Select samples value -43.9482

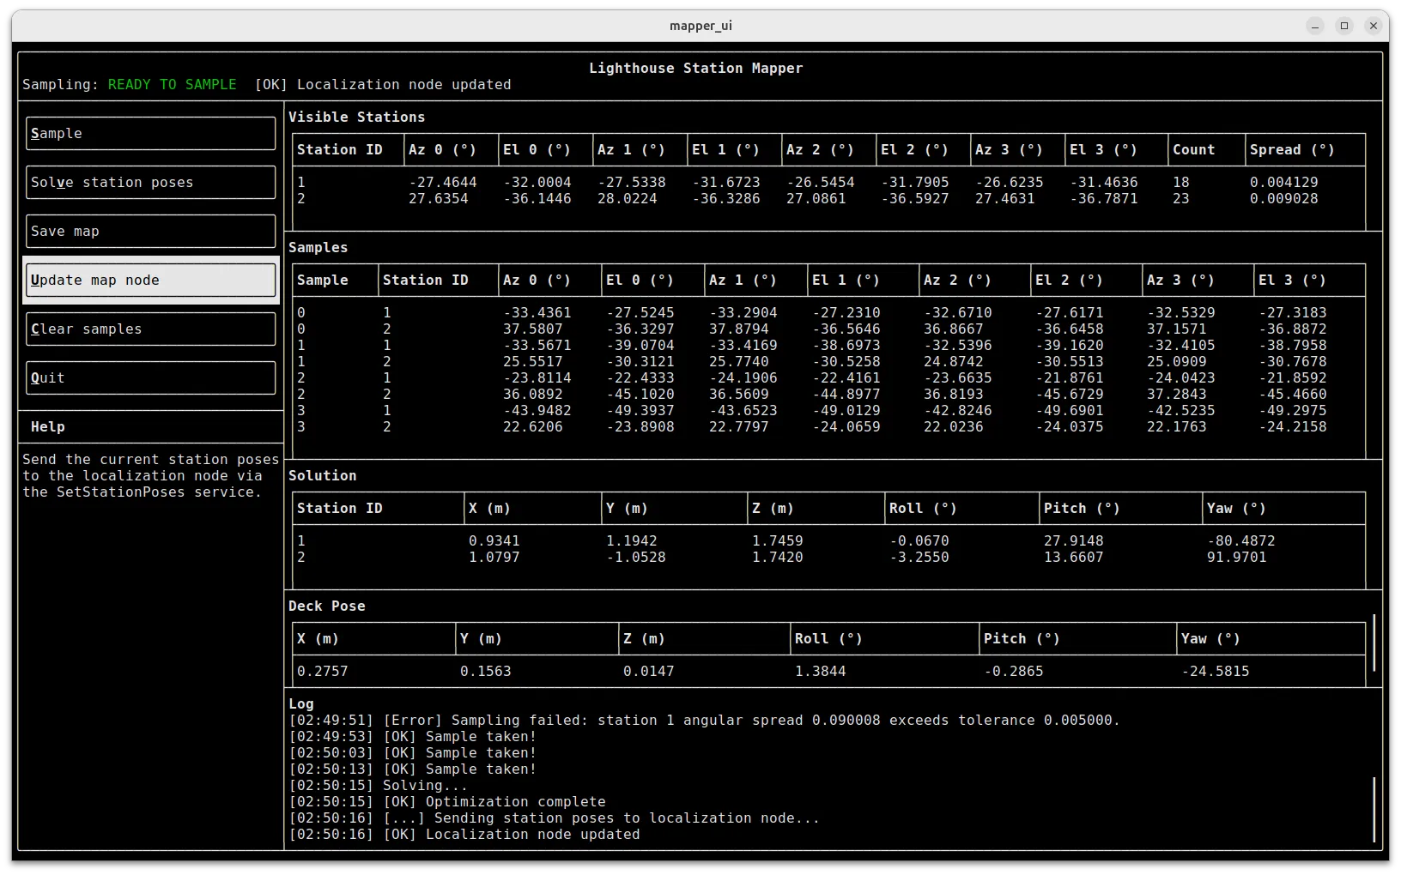[537, 411]
